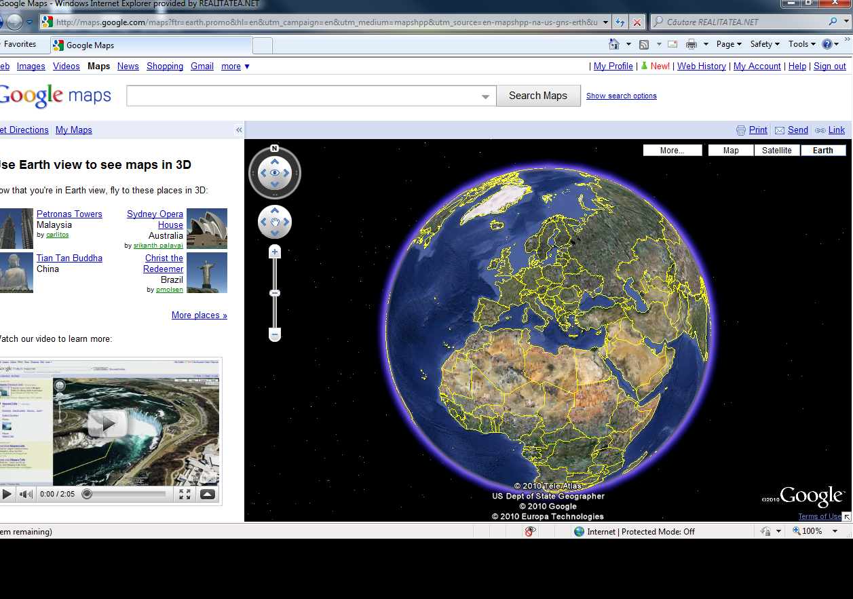Click the IE Read Mail icon
853x599 pixels.
point(672,44)
